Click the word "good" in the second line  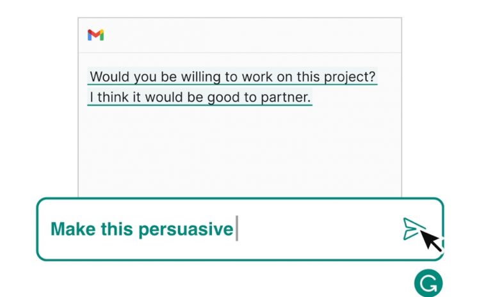[x=219, y=98]
